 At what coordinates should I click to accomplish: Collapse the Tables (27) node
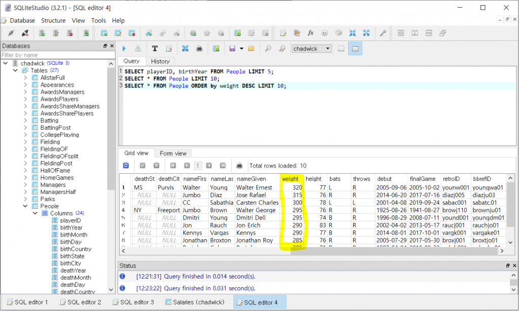15,70
